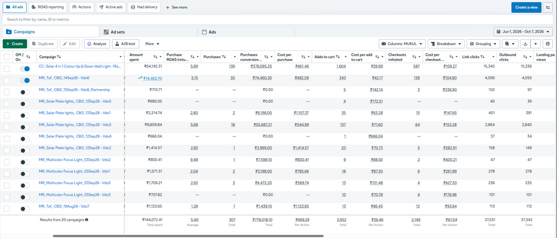557x238 pixels.
Task: Open campaign MR_Multicolor Focus Light_03Sep26 - Vdo1
Action: [75, 171]
